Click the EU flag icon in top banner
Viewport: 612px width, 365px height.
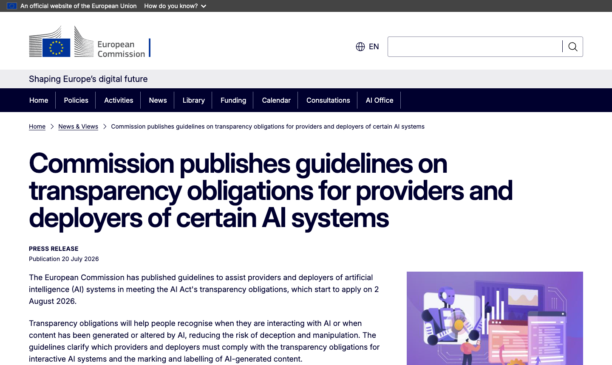click(x=12, y=6)
